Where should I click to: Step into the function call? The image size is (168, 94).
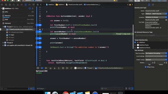click(55, 68)
